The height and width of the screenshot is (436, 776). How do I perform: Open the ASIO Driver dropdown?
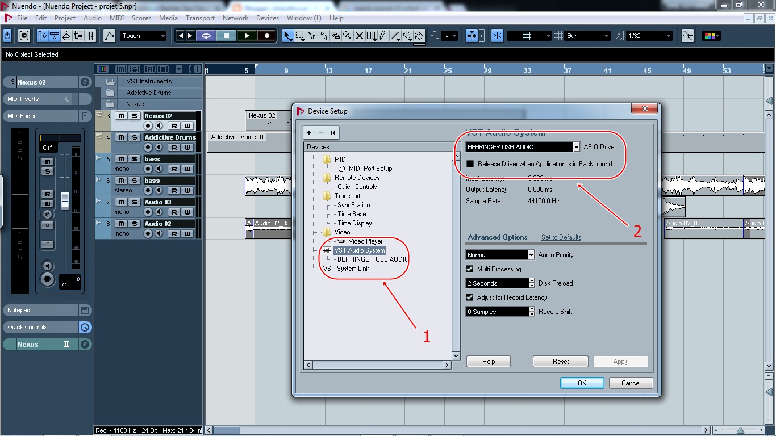(576, 147)
